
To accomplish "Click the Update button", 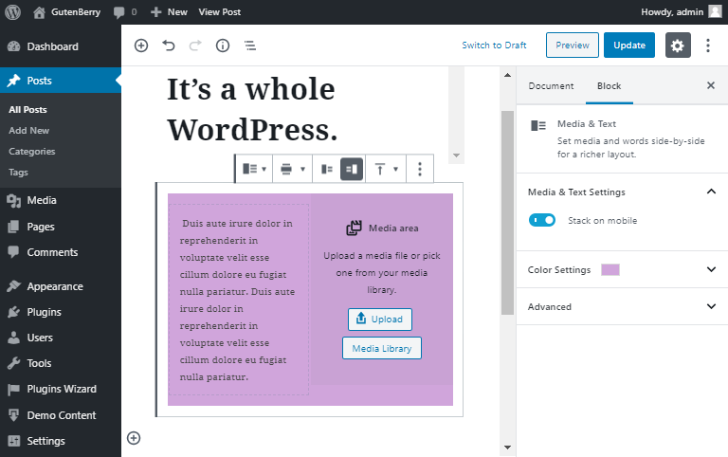I will (629, 46).
